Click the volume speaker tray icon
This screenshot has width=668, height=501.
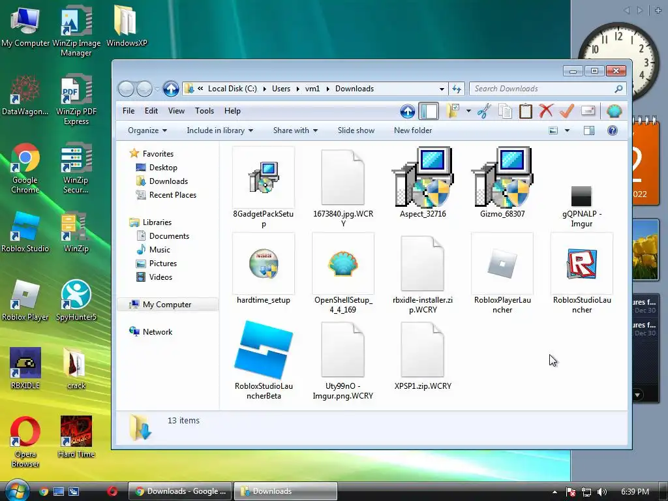(x=602, y=492)
